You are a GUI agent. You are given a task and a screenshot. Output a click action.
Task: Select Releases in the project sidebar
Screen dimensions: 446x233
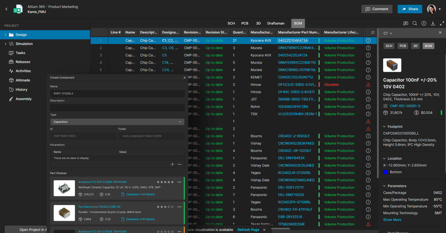(x=23, y=62)
